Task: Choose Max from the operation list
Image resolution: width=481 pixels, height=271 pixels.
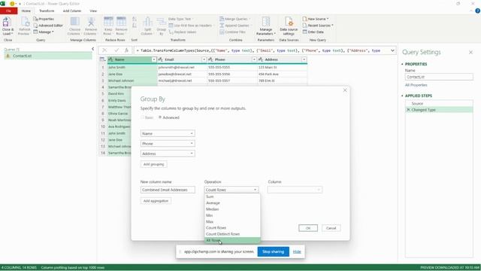Action: 232,221
